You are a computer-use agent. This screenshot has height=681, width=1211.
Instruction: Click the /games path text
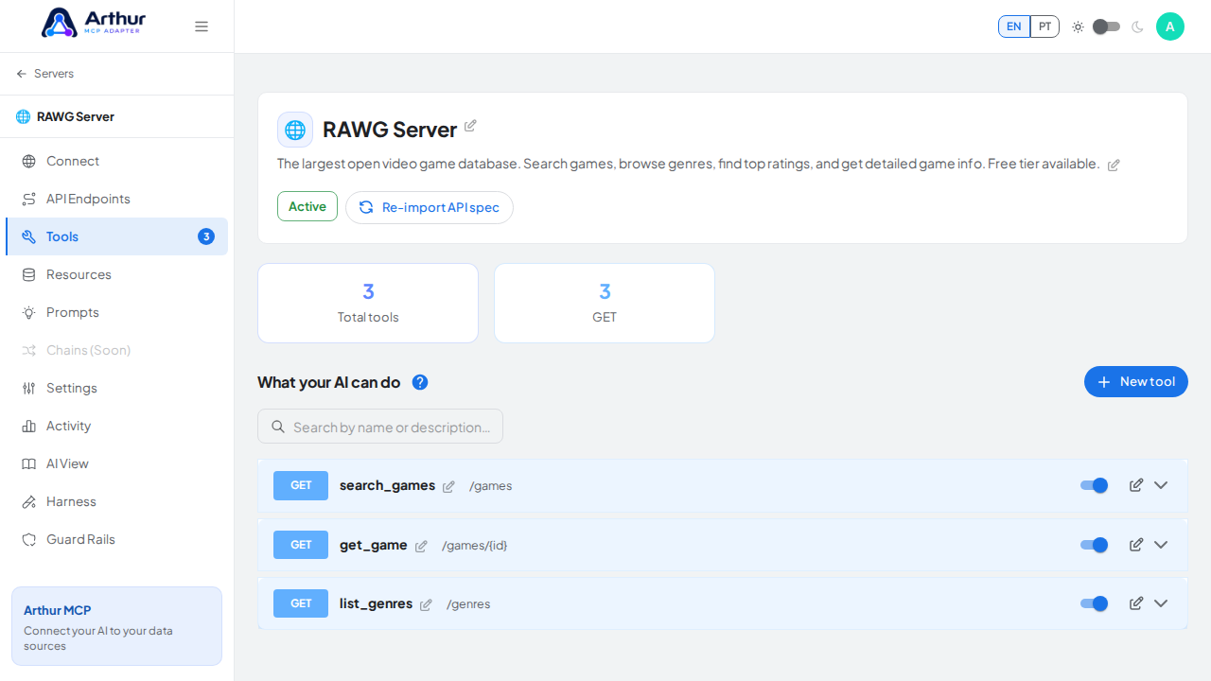coord(490,486)
